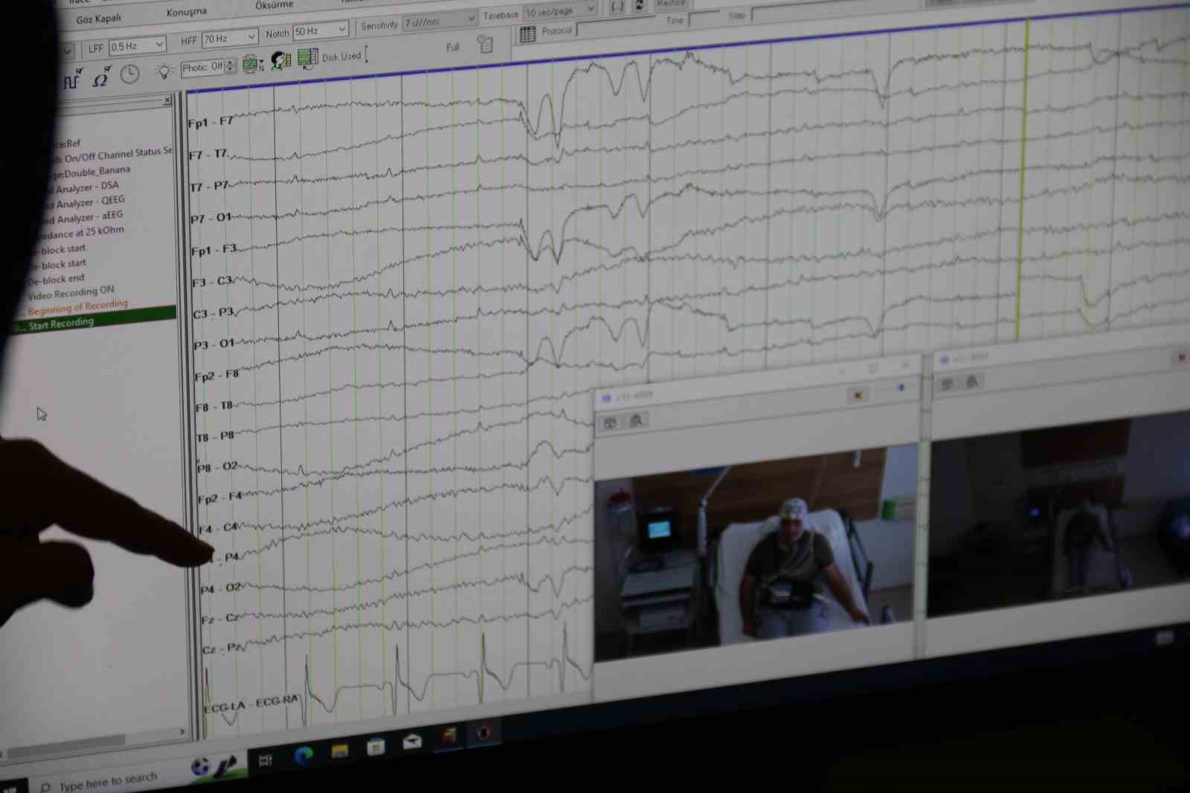
Task: Click the yellow-green time cursor line
Action: point(1023,179)
